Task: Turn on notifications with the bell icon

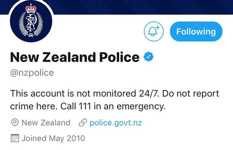Action: pos(154,31)
